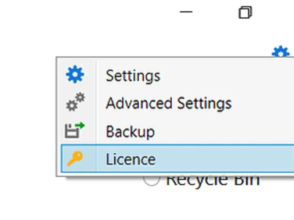Click the "Backup" text label
The width and height of the screenshot is (294, 220).
[x=130, y=131]
